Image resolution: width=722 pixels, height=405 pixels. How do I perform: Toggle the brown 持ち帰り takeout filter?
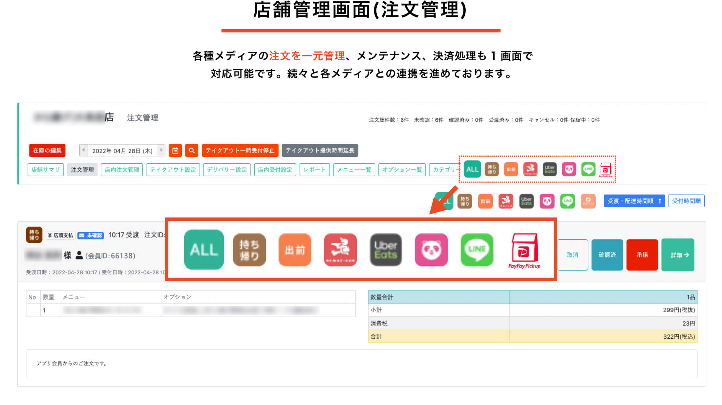tap(249, 250)
